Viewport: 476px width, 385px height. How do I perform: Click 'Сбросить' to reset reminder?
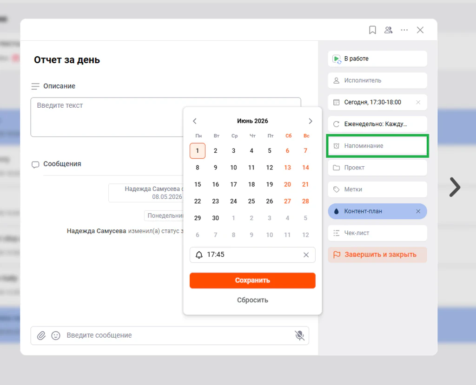tap(252, 300)
